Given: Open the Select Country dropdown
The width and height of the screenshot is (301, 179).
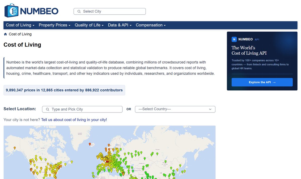Looking at the screenshot, I should point(175,109).
